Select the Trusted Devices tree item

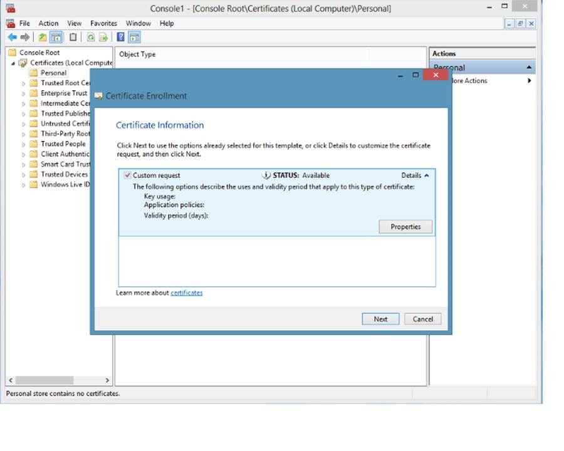click(64, 174)
